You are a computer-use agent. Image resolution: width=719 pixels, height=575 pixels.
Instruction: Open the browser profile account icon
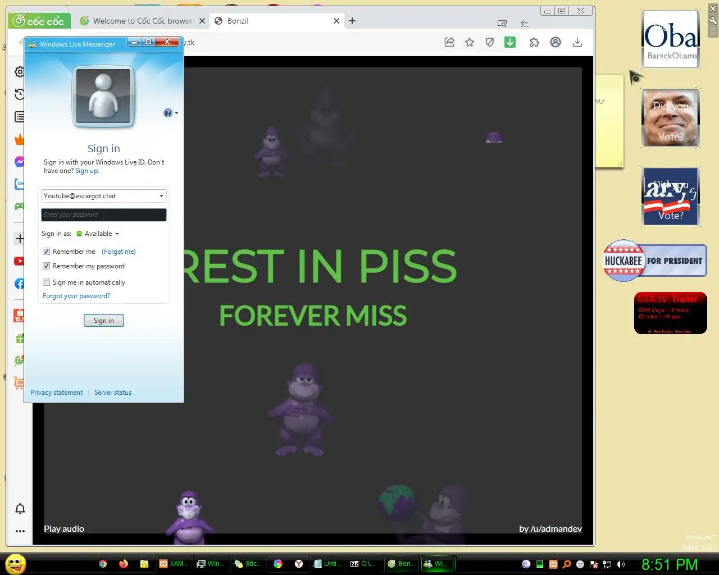tap(556, 42)
